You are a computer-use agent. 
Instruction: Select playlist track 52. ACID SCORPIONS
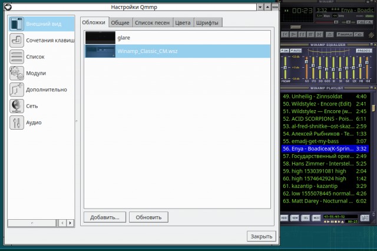(x=325, y=119)
